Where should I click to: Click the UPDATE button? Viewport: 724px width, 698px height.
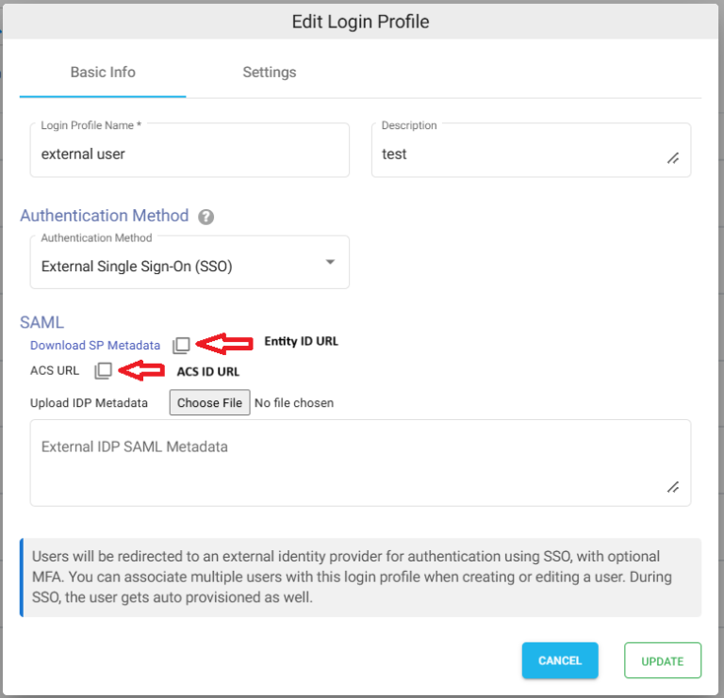coord(663,660)
